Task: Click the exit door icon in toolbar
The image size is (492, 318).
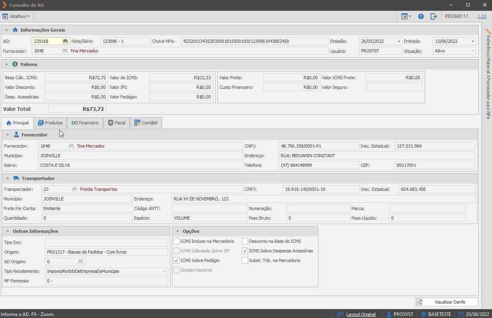Action: pos(433,16)
